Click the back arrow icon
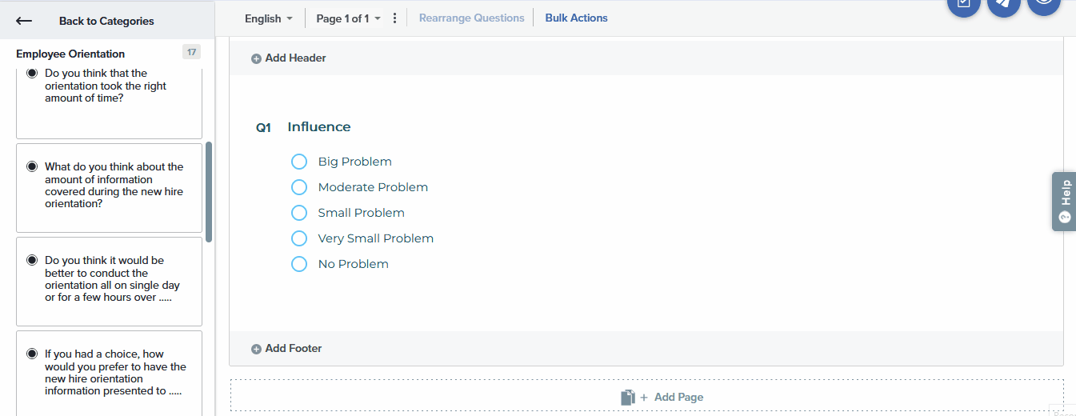Screen dimensions: 1076x416 tap(24, 21)
